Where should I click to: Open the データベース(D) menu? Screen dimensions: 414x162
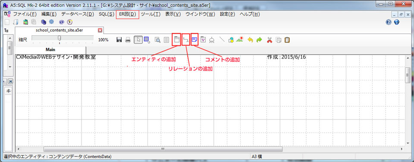tap(78, 14)
